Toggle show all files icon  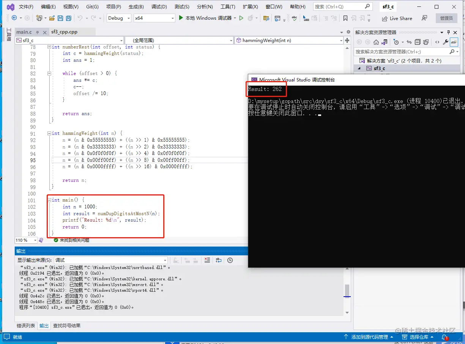[x=426, y=42]
